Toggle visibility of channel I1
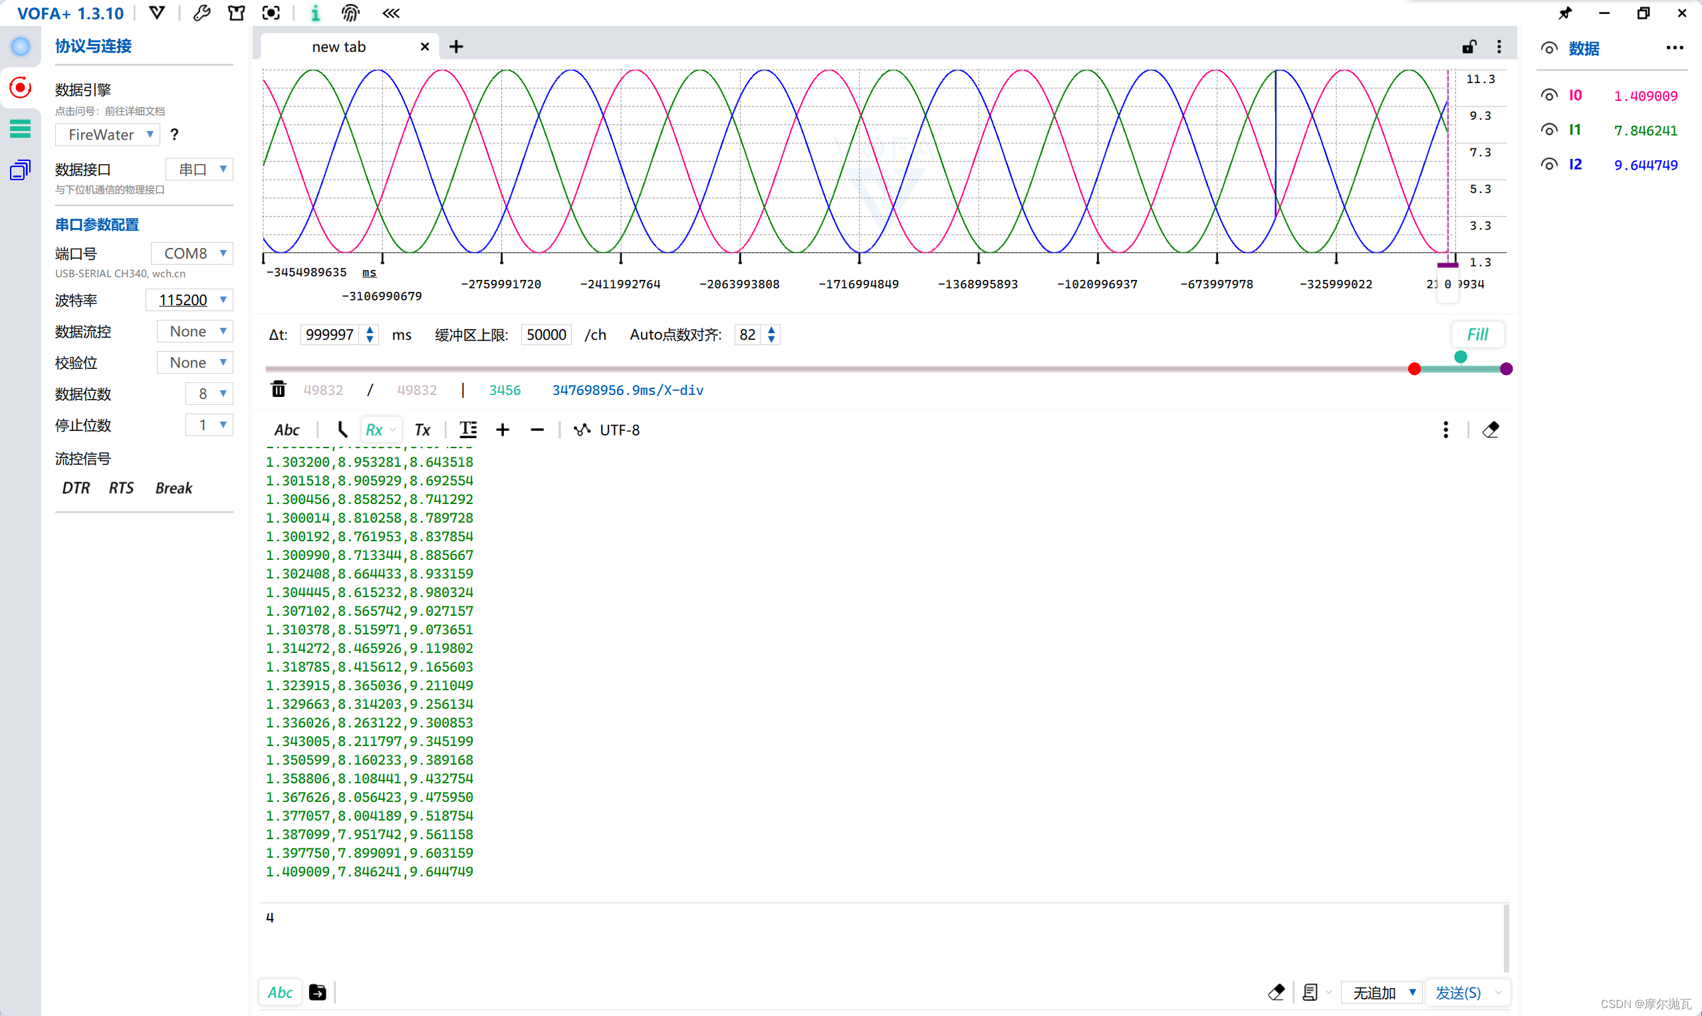 (x=1549, y=130)
